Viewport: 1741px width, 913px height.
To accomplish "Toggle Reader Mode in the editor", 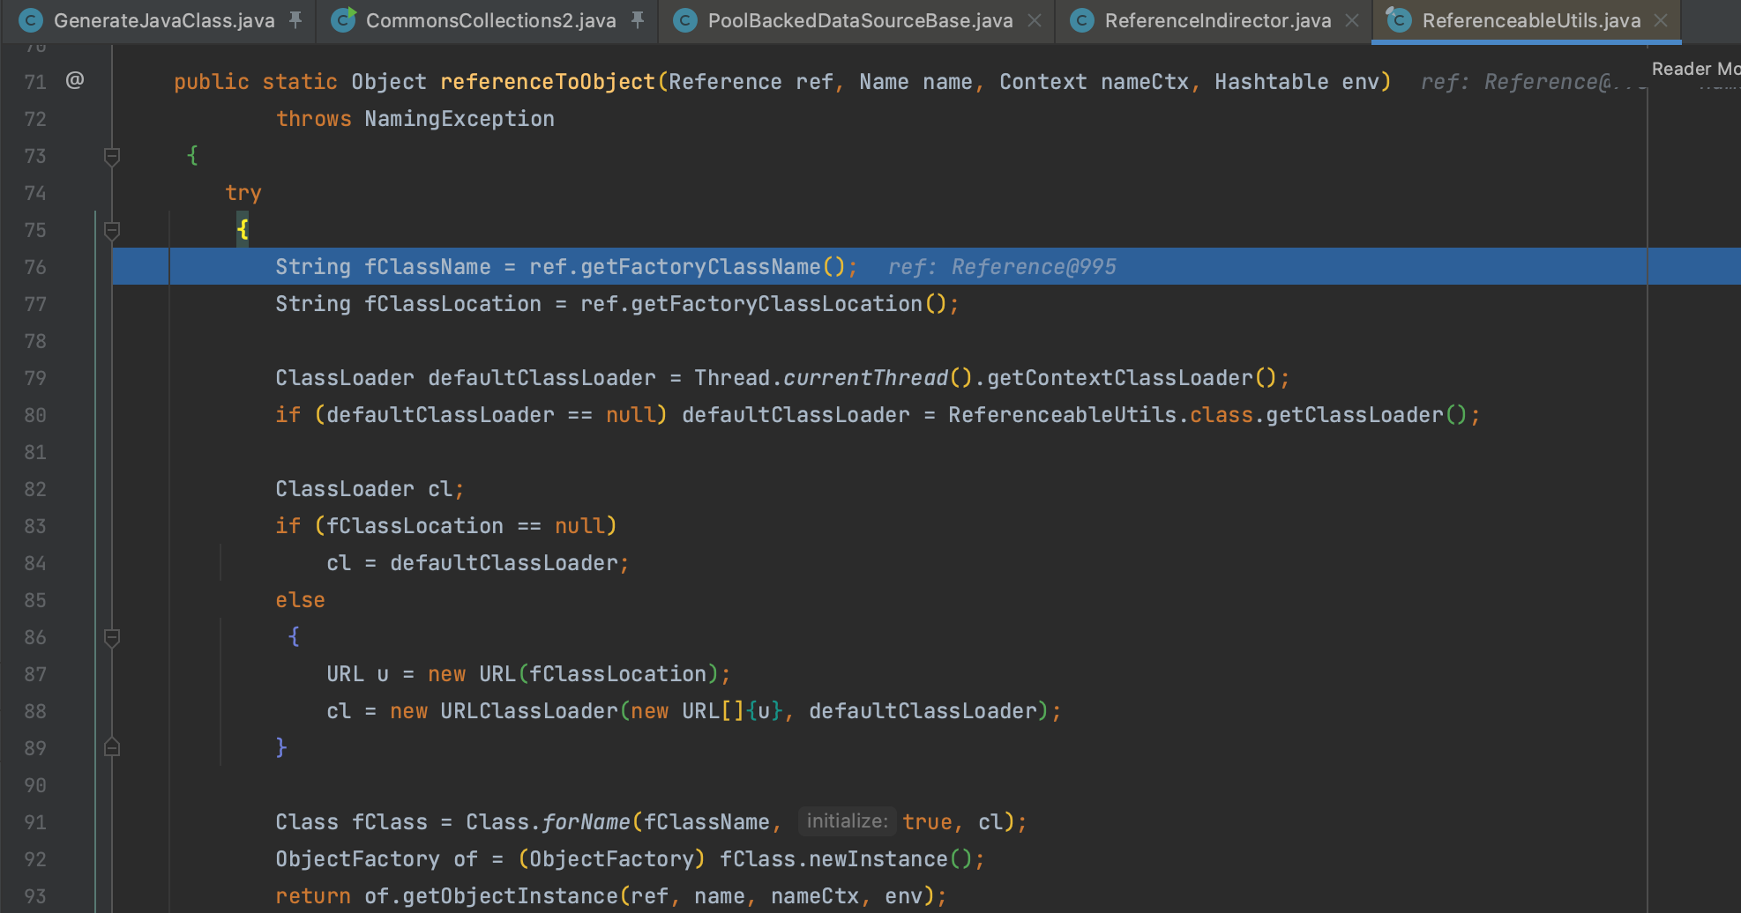I will pos(1696,69).
